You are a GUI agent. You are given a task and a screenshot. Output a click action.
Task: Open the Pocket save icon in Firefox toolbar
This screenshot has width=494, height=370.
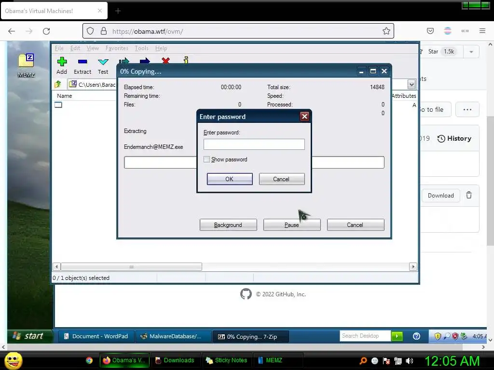point(430,31)
